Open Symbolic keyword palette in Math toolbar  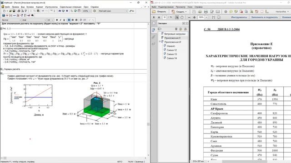(32, 15)
